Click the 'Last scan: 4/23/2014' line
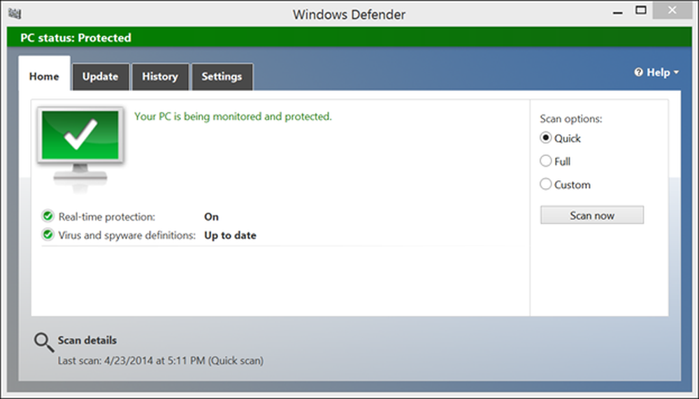 point(161,360)
